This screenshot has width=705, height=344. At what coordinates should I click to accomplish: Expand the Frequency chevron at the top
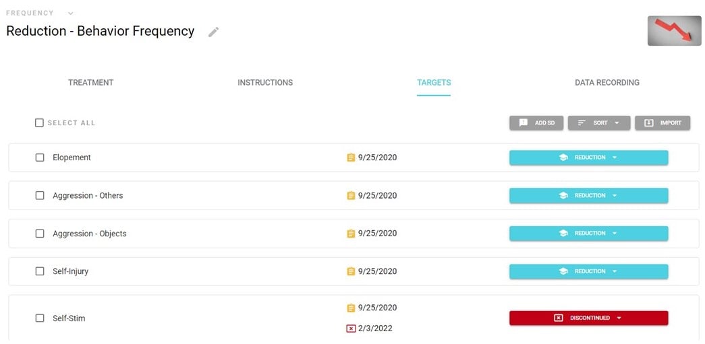point(71,13)
